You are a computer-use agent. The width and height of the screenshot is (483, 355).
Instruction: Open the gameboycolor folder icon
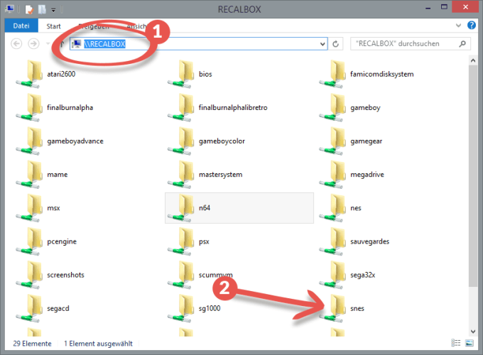pyautogui.click(x=181, y=141)
